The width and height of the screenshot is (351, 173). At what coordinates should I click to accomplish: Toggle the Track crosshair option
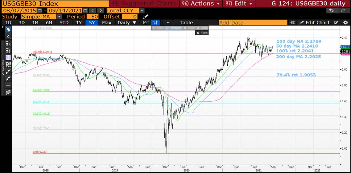(x=158, y=28)
